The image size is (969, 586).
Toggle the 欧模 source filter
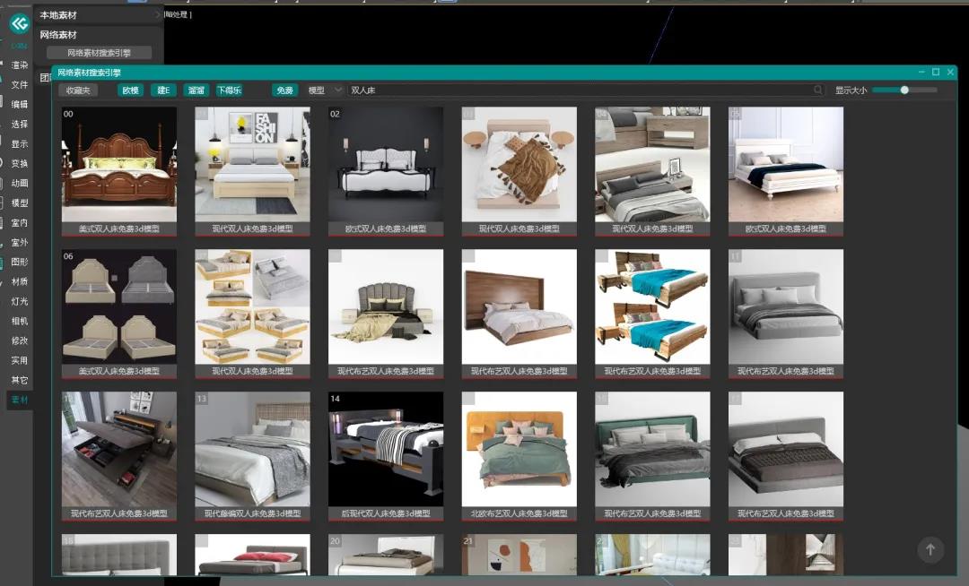(131, 90)
